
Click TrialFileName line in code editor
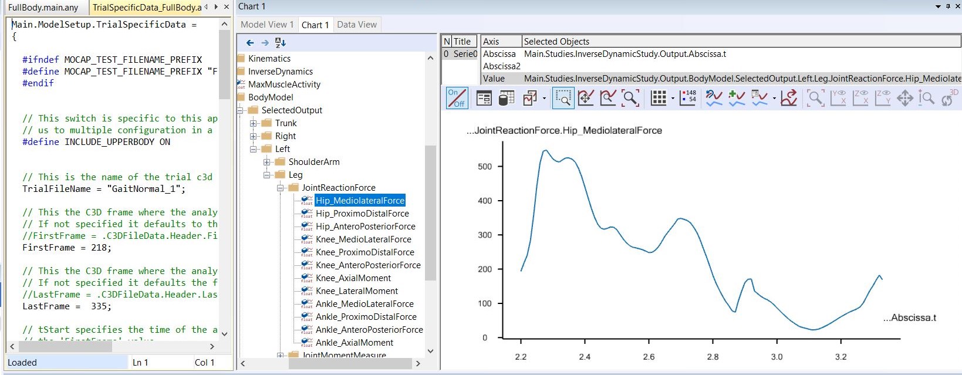click(104, 189)
